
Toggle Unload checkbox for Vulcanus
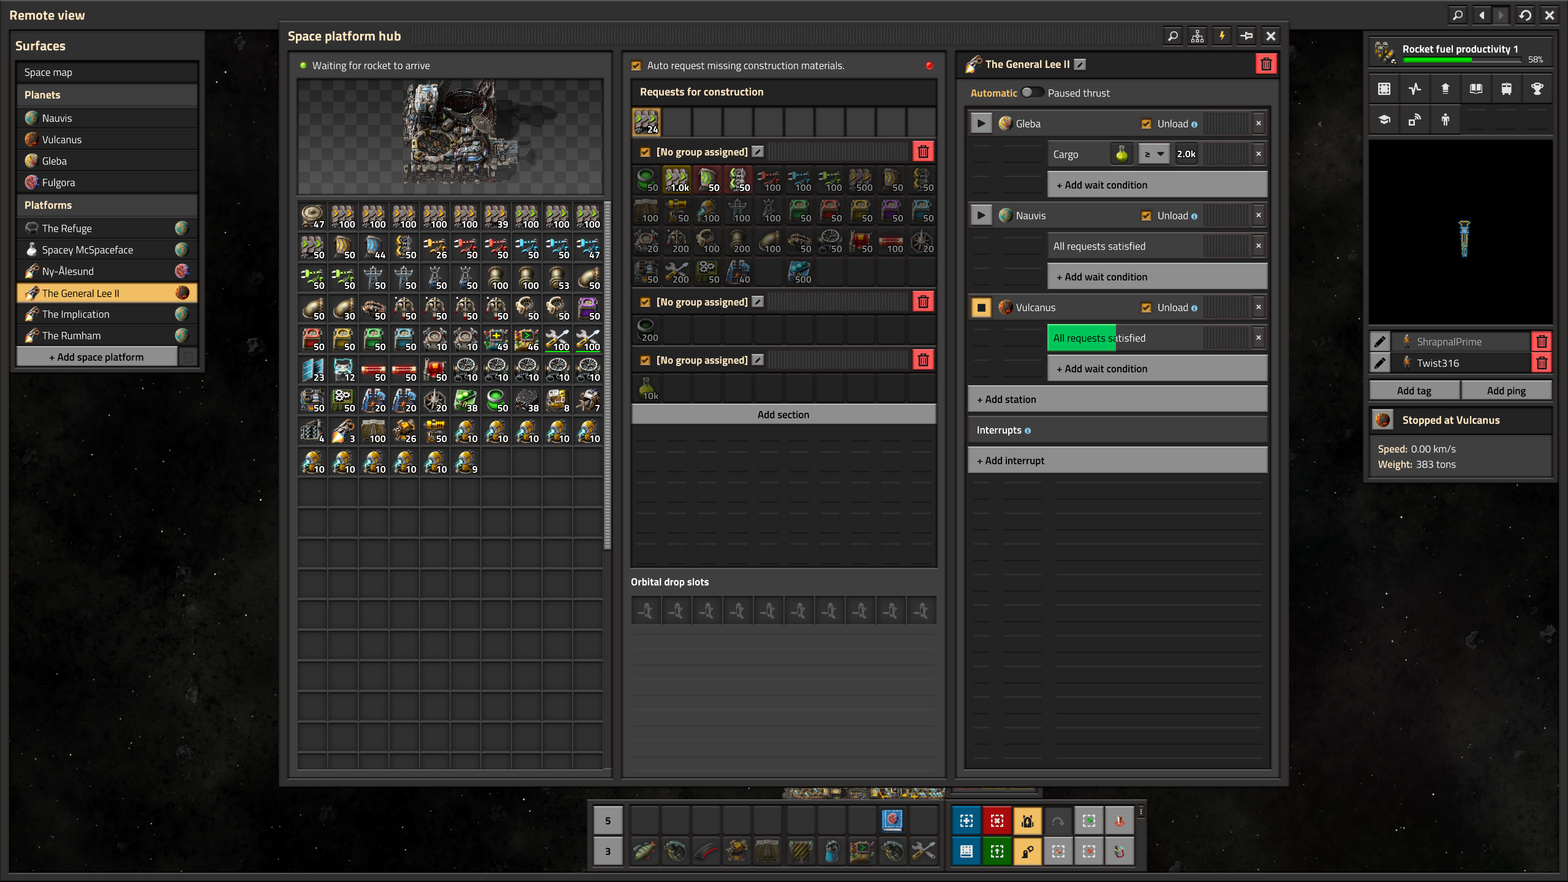[1146, 307]
